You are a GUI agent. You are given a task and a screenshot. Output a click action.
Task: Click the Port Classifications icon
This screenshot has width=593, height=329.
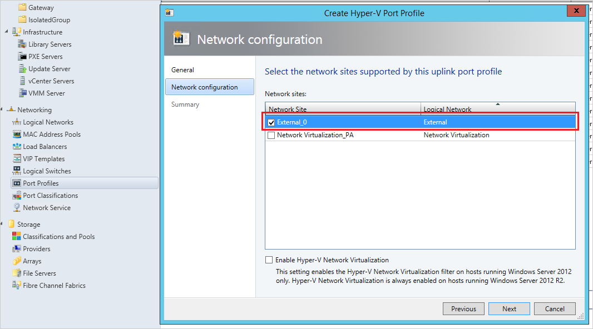[x=17, y=195]
